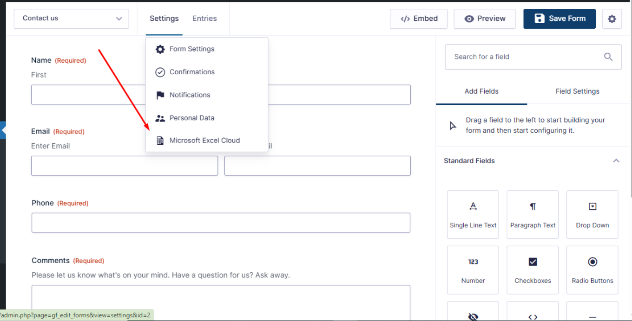Click the confirm email input box
632x321 pixels.
(x=317, y=166)
